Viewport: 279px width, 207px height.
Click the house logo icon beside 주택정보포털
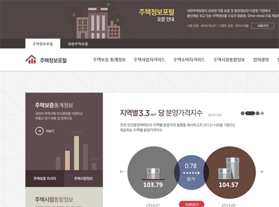(31, 59)
